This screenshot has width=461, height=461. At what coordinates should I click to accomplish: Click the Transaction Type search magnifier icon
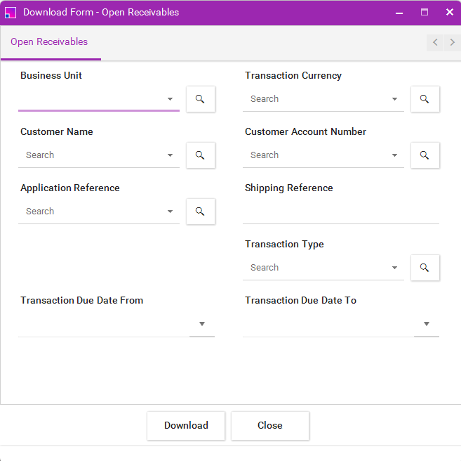(x=425, y=268)
